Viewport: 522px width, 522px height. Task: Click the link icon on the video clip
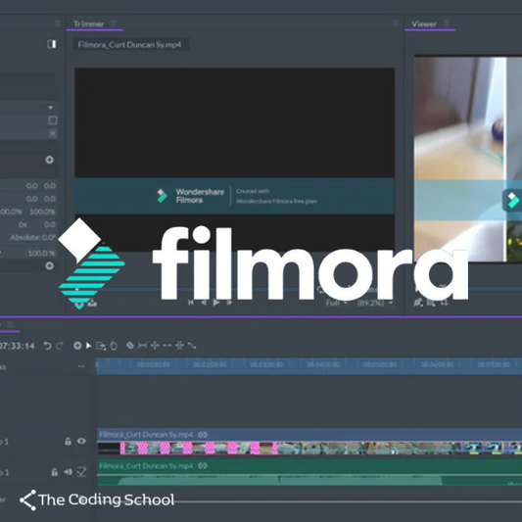(203, 435)
